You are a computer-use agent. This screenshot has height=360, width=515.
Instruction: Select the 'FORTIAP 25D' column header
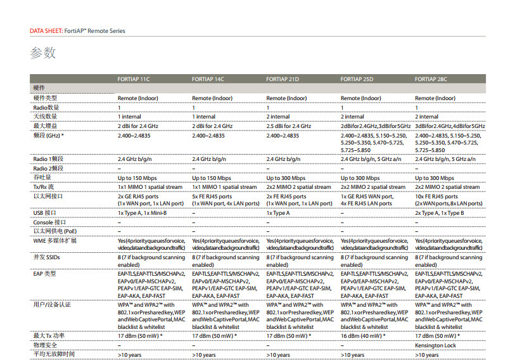point(357,79)
